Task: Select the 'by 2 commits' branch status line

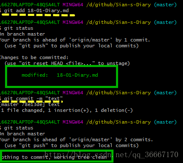Action: [x=76, y=140]
